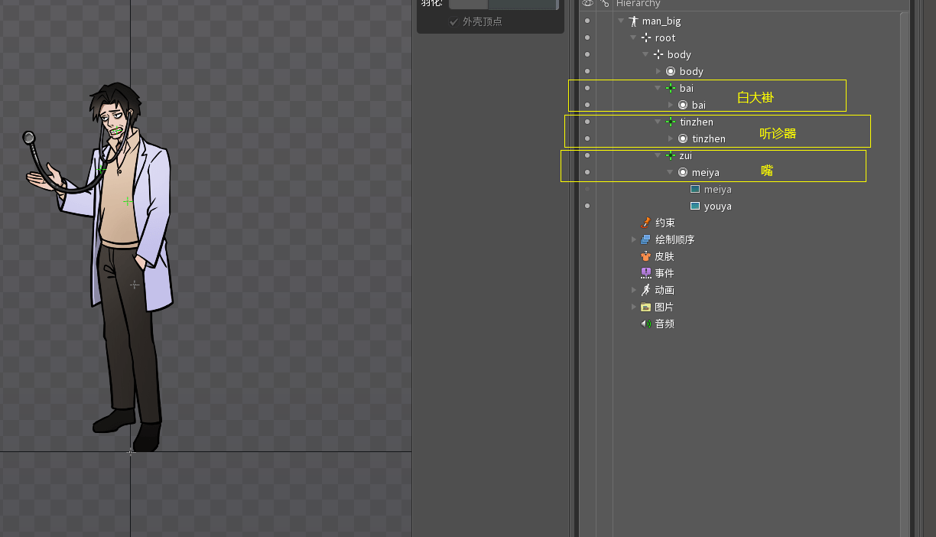Image resolution: width=936 pixels, height=537 pixels.
Task: Select the green bai bone icon
Action: tap(671, 89)
